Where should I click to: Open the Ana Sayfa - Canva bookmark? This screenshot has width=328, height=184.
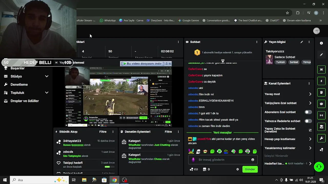131,20
